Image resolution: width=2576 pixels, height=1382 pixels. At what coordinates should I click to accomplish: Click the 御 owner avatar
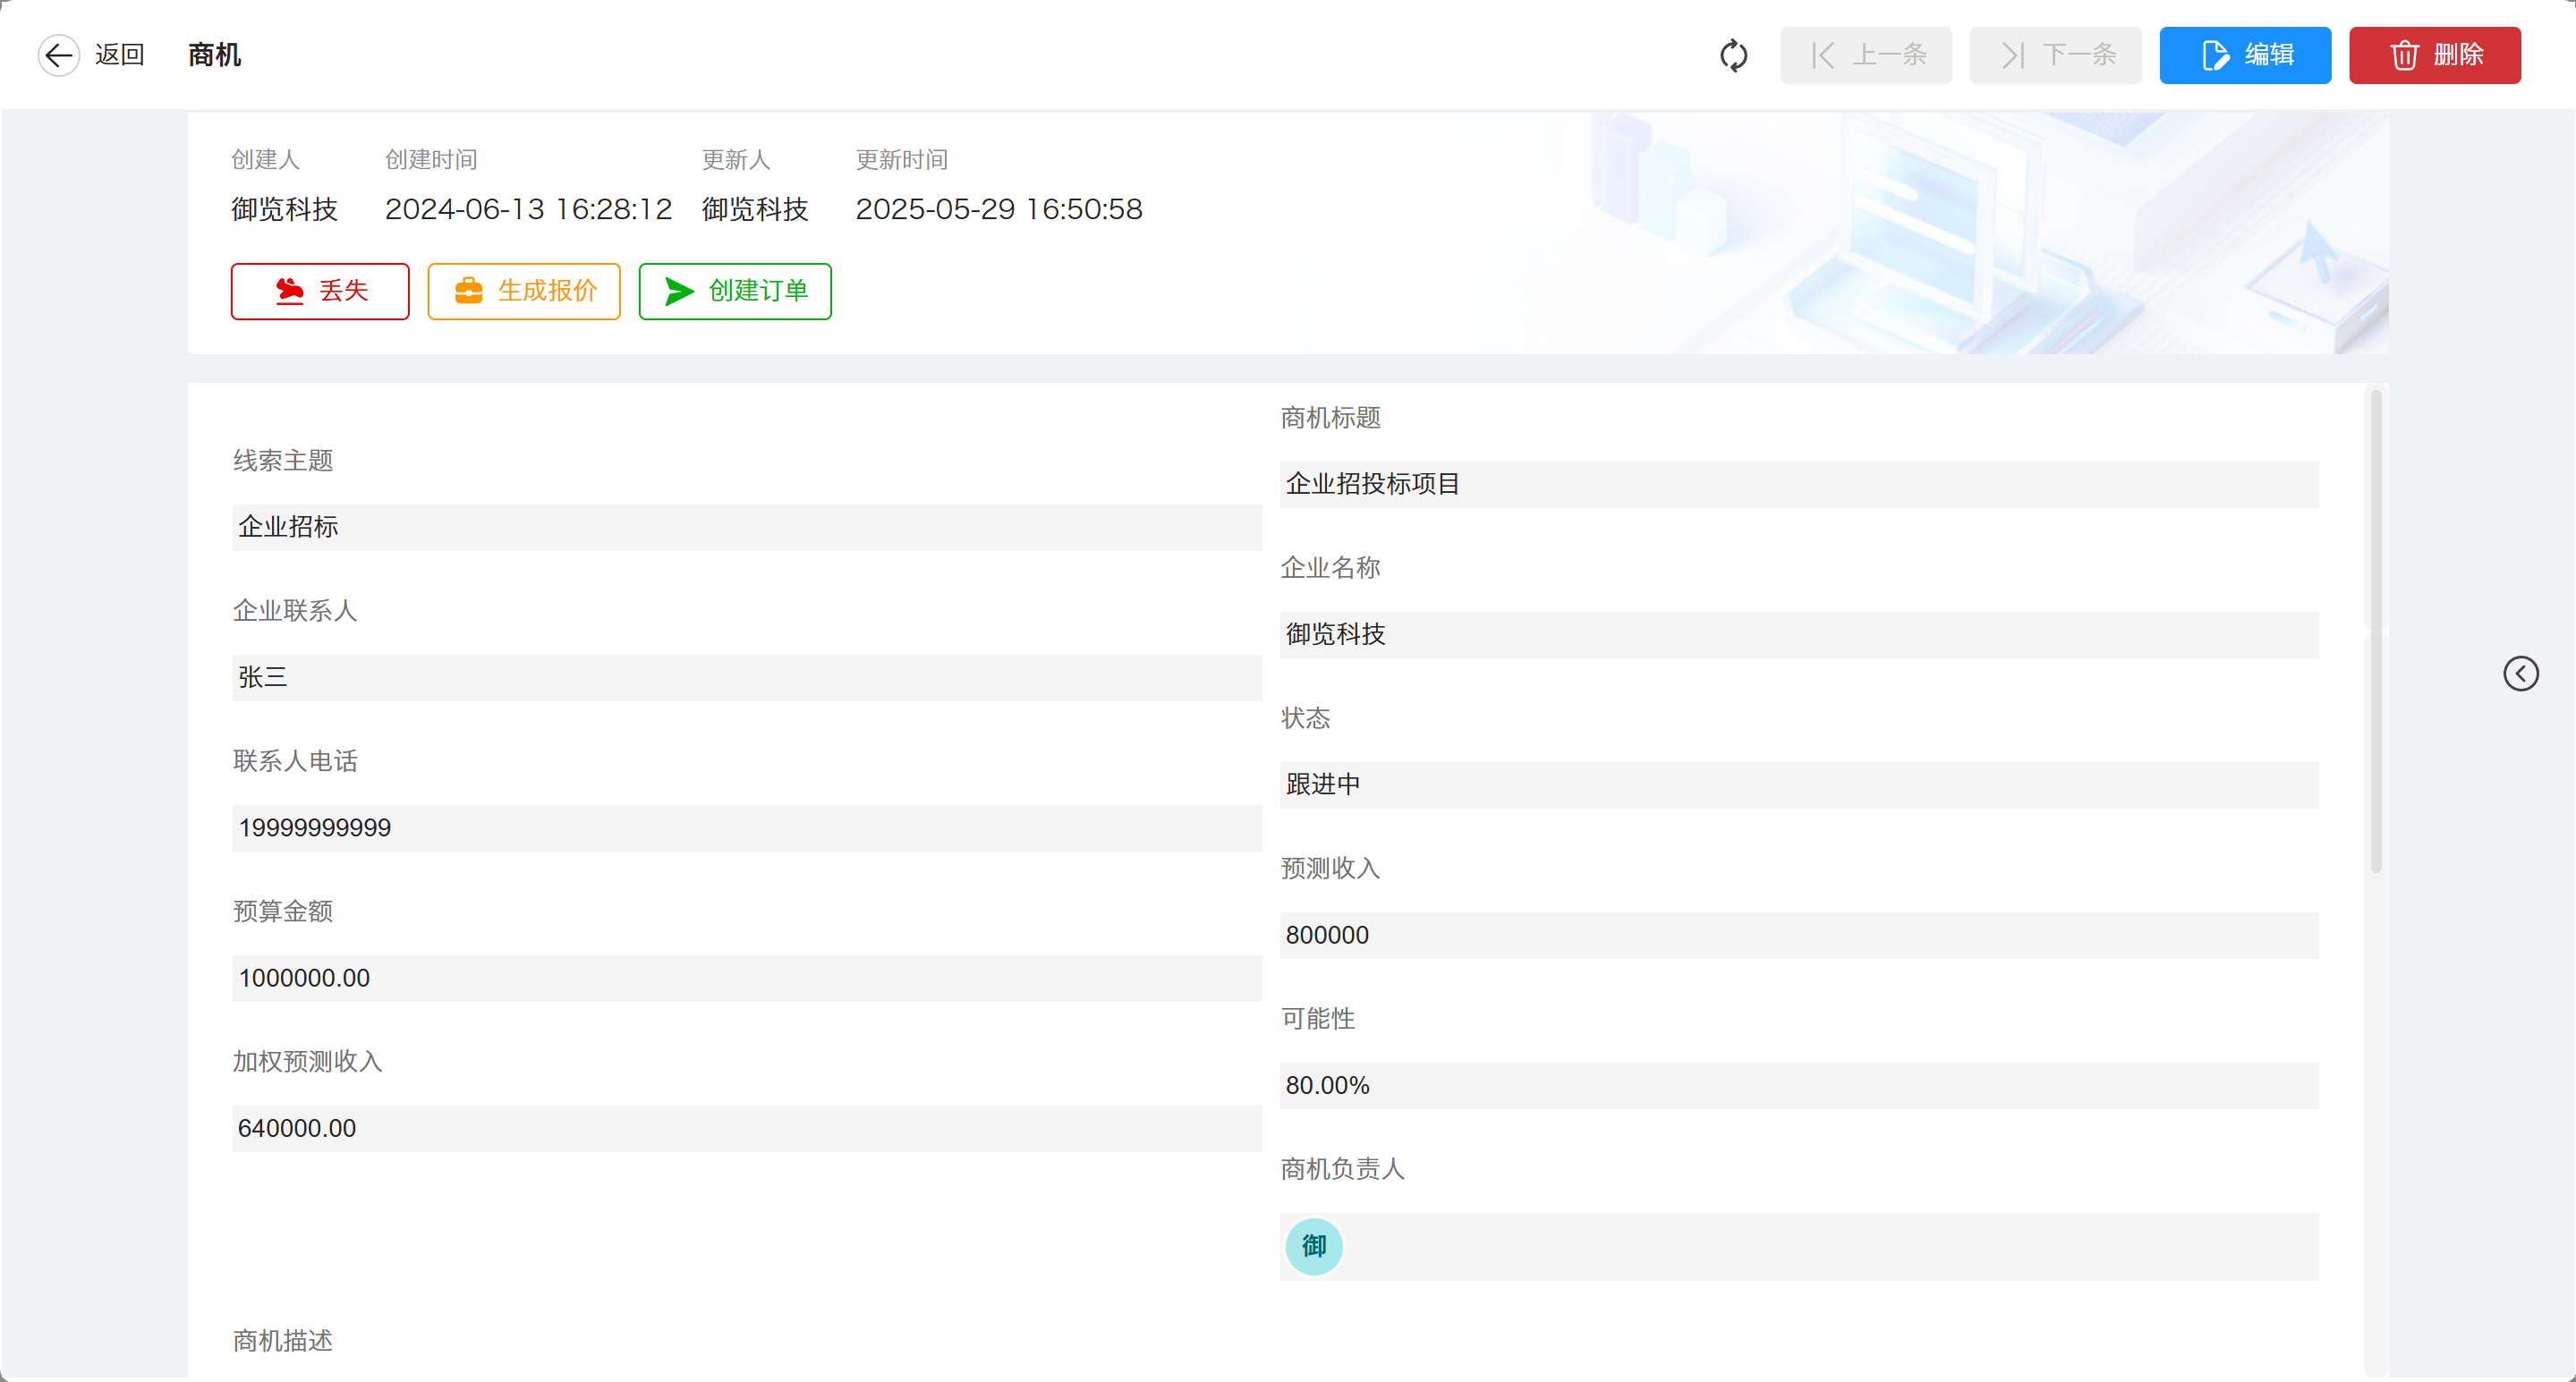point(1313,1246)
